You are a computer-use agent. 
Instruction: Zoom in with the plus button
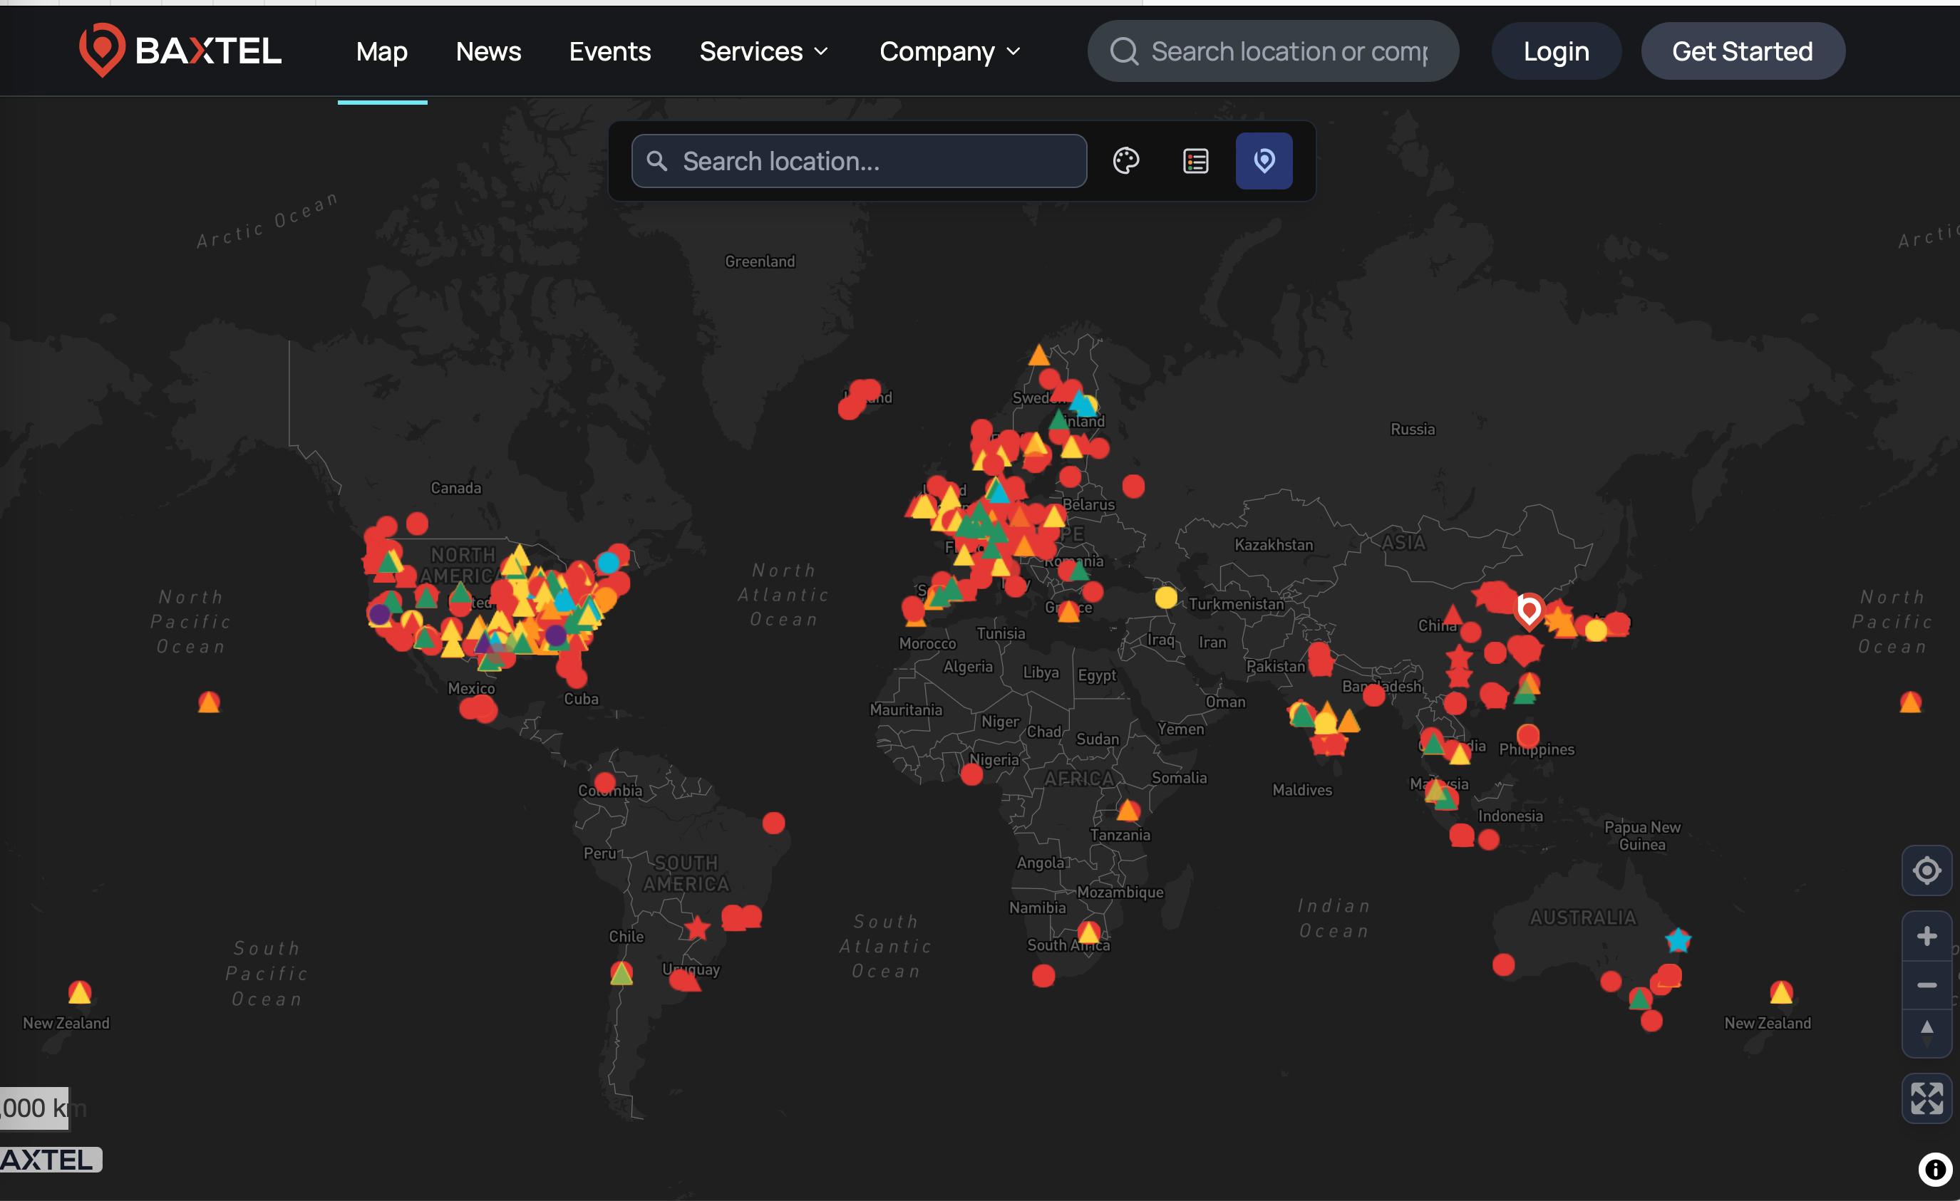(x=1927, y=935)
